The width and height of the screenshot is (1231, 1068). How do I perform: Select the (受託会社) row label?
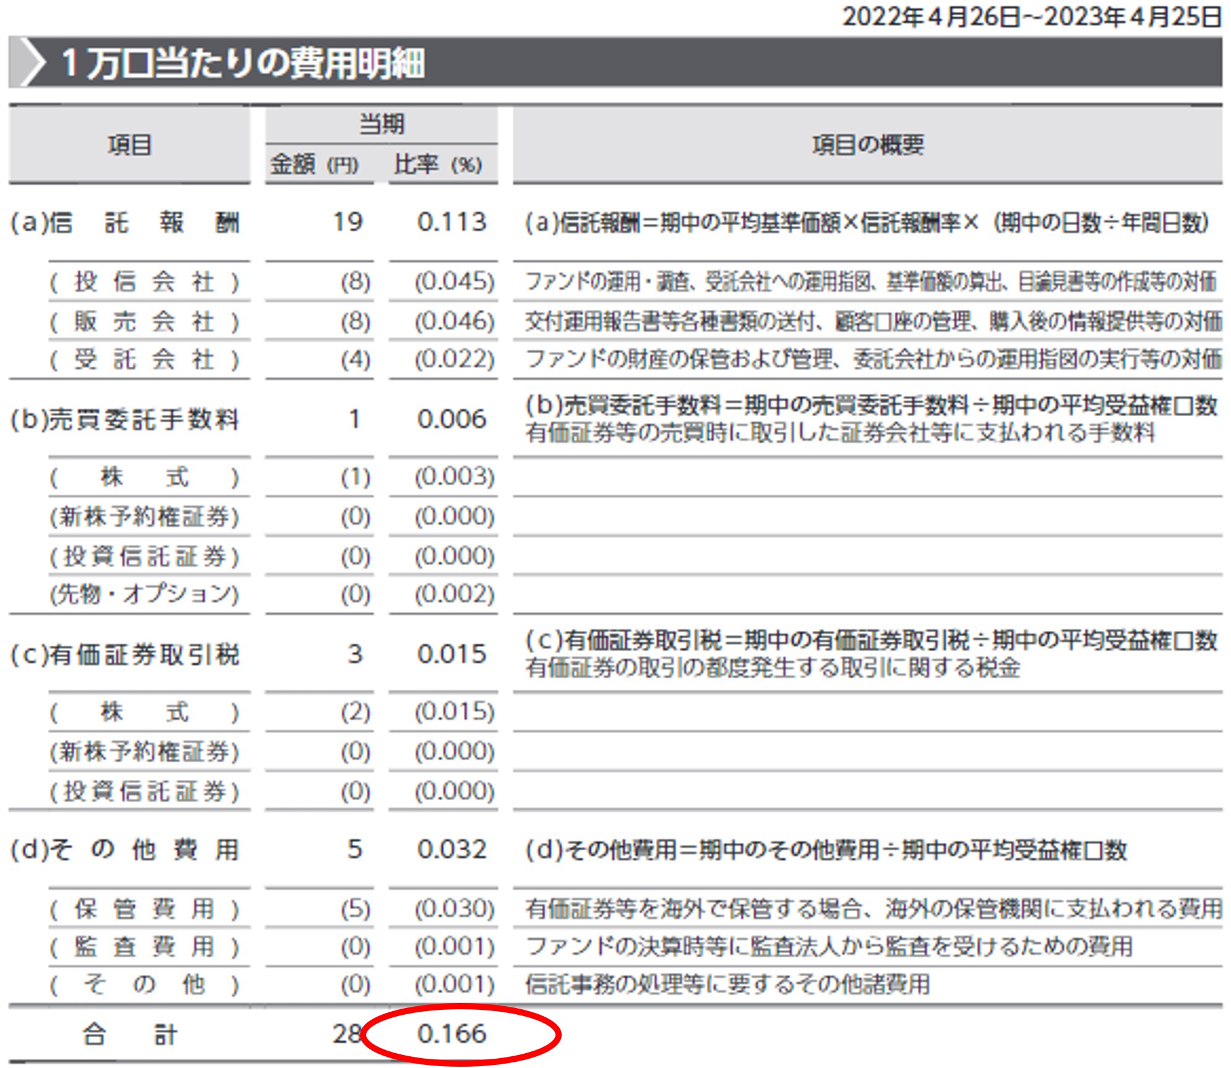[x=144, y=359]
